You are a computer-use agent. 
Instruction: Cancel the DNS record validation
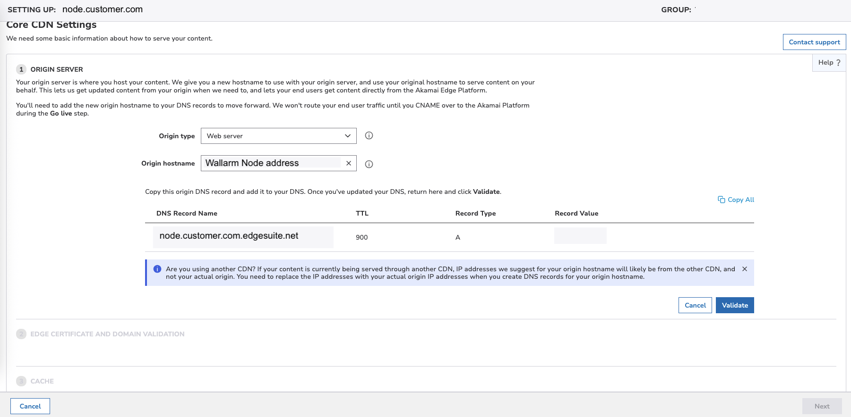695,305
